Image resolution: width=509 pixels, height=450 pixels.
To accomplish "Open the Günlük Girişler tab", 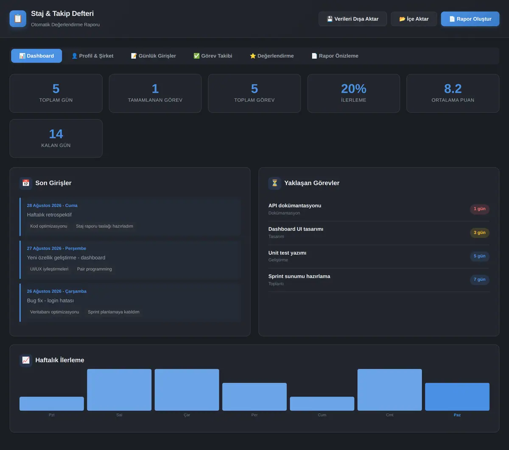I will 153,56.
